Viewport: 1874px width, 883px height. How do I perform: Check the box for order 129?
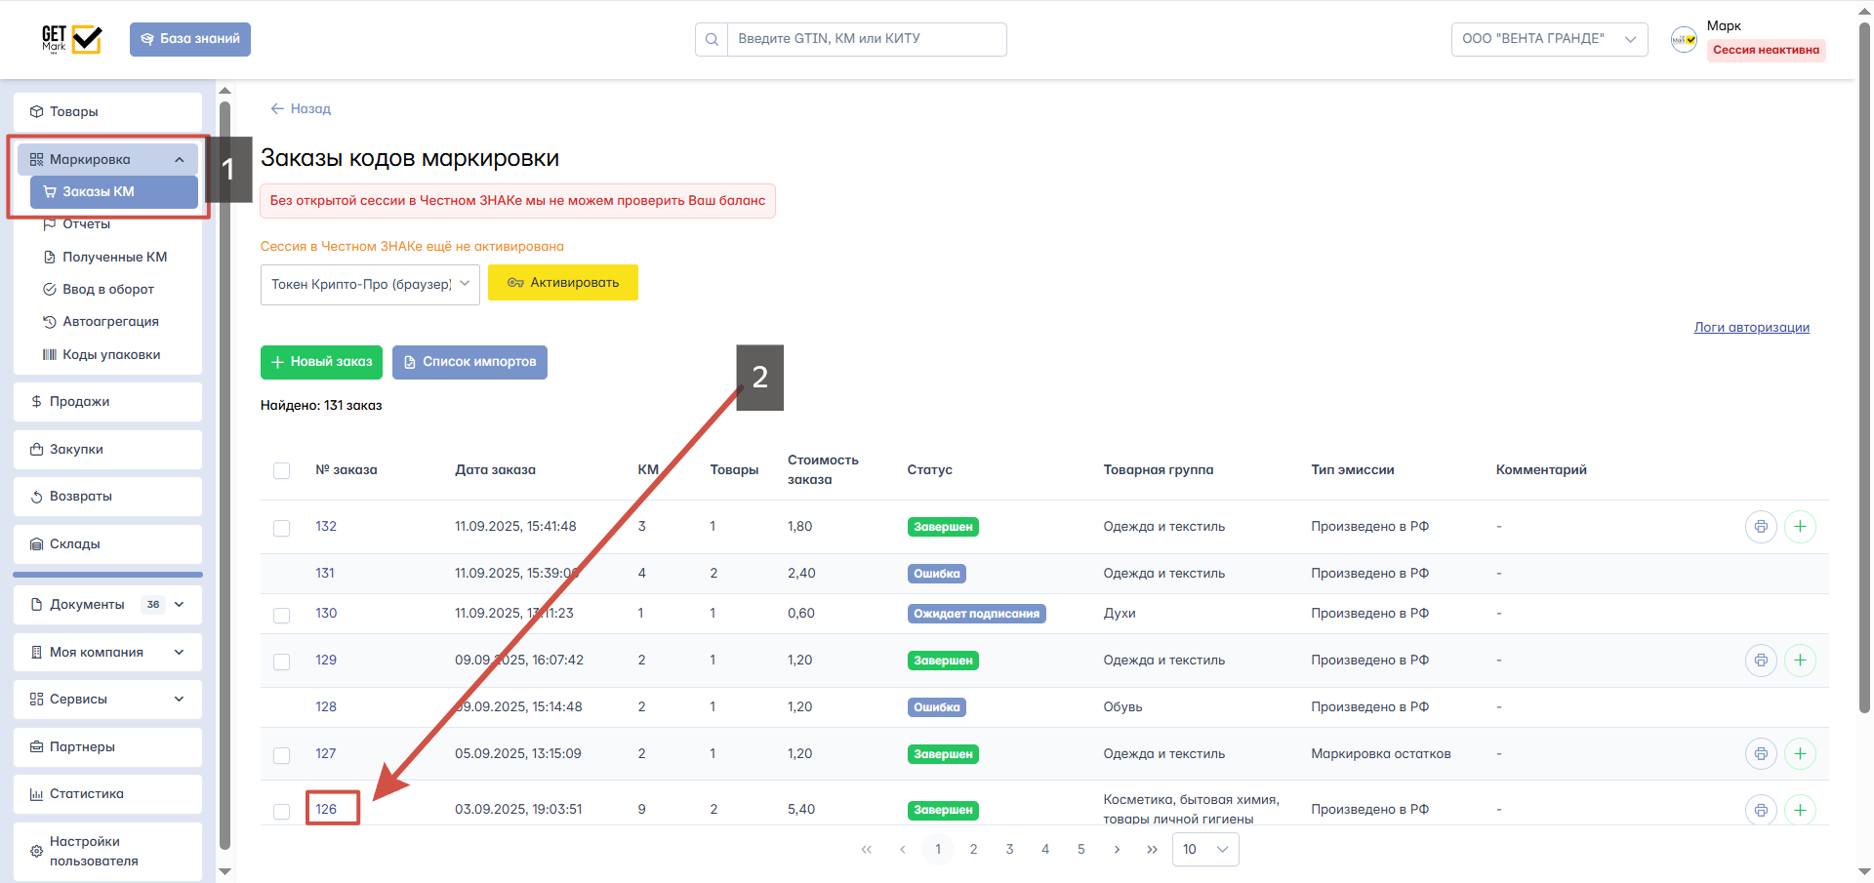click(281, 662)
